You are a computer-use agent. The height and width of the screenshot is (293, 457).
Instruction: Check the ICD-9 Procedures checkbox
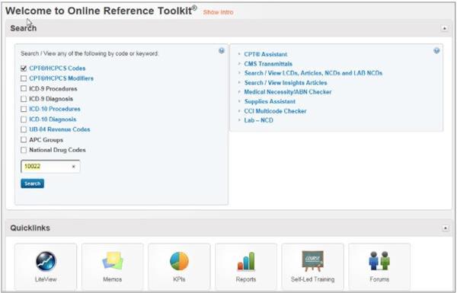[24, 88]
